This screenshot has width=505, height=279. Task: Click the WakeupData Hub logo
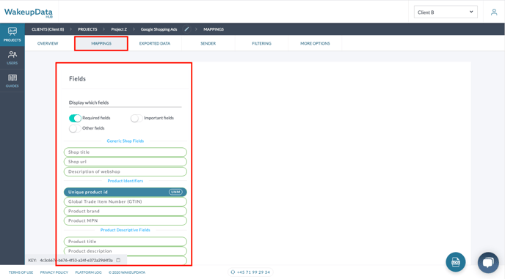29,12
